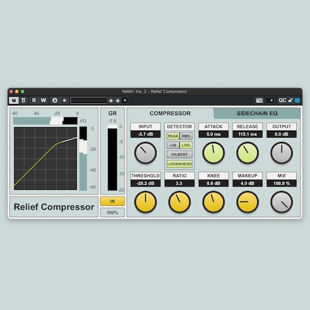
Task: Click the copy A to B arrow icon
Action: [x=64, y=100]
